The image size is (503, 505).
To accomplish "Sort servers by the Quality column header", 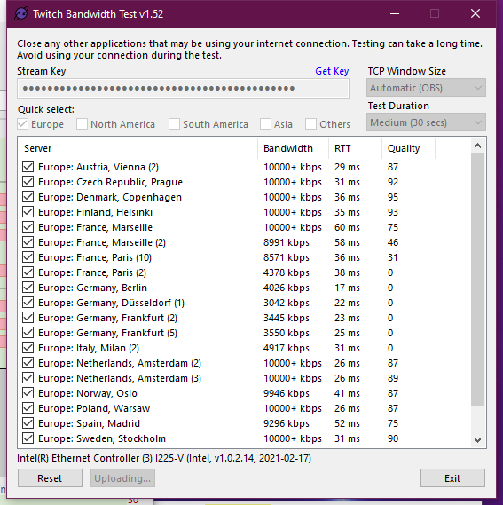I will pyautogui.click(x=408, y=148).
